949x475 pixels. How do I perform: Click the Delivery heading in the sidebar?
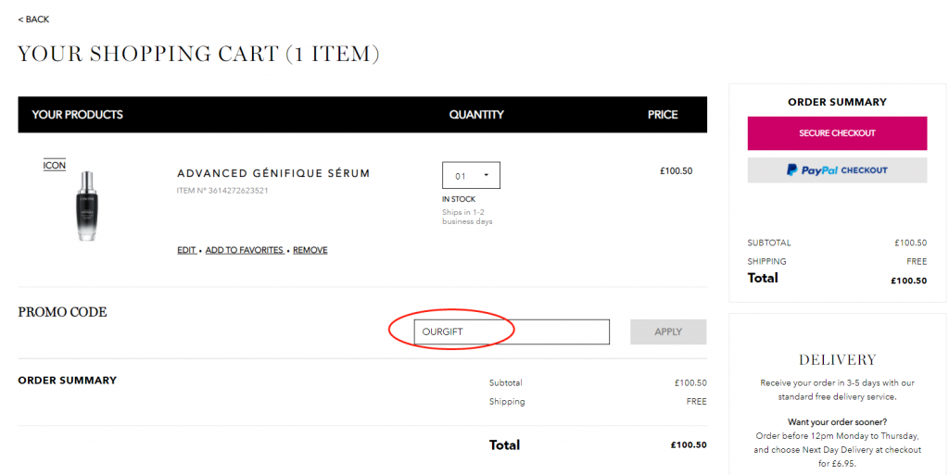click(x=837, y=359)
